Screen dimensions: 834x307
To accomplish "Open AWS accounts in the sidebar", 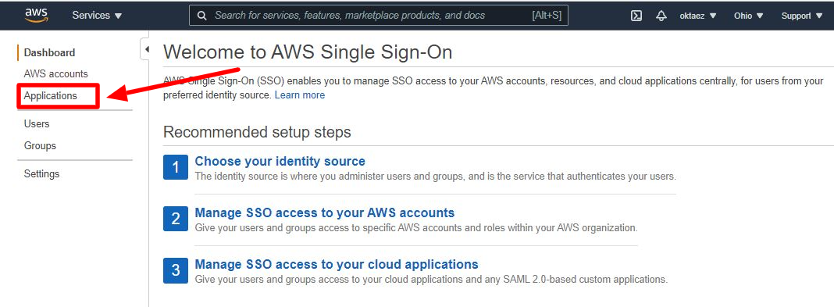I will pos(56,74).
